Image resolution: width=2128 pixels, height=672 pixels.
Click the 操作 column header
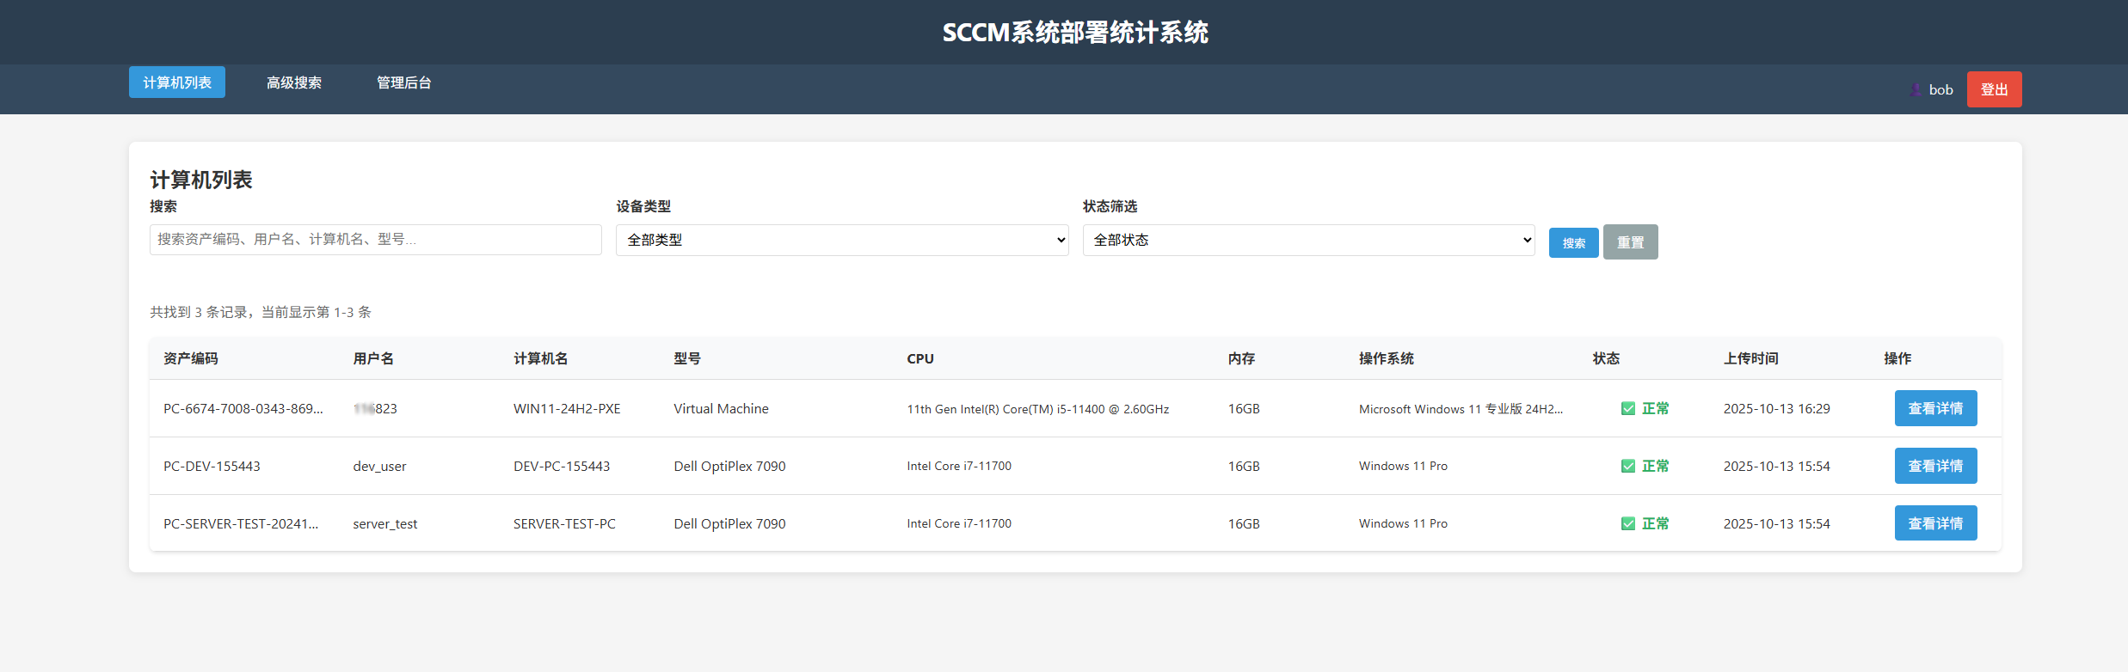pos(1897,358)
